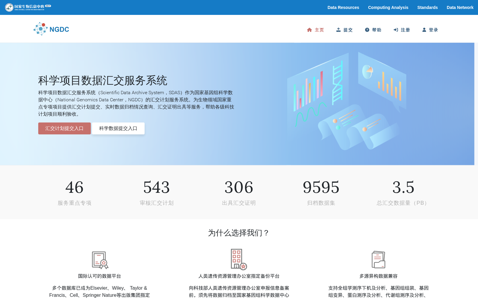Open the 帮助 nav item
The height and width of the screenshot is (298, 478).
click(x=373, y=30)
